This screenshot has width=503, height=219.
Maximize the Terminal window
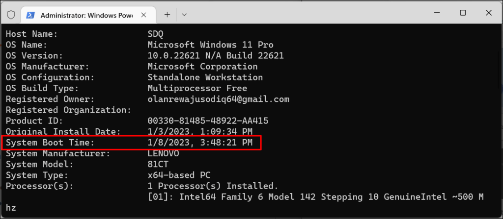tap(463, 13)
